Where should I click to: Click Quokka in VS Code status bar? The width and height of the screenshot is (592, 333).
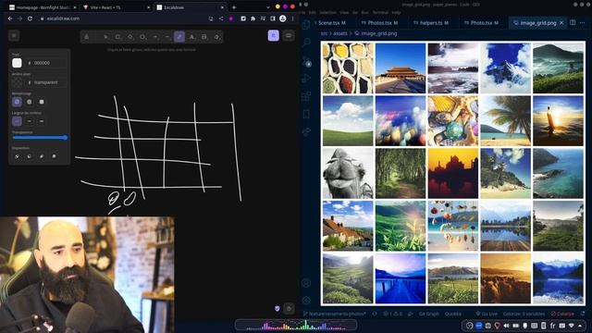point(453,314)
